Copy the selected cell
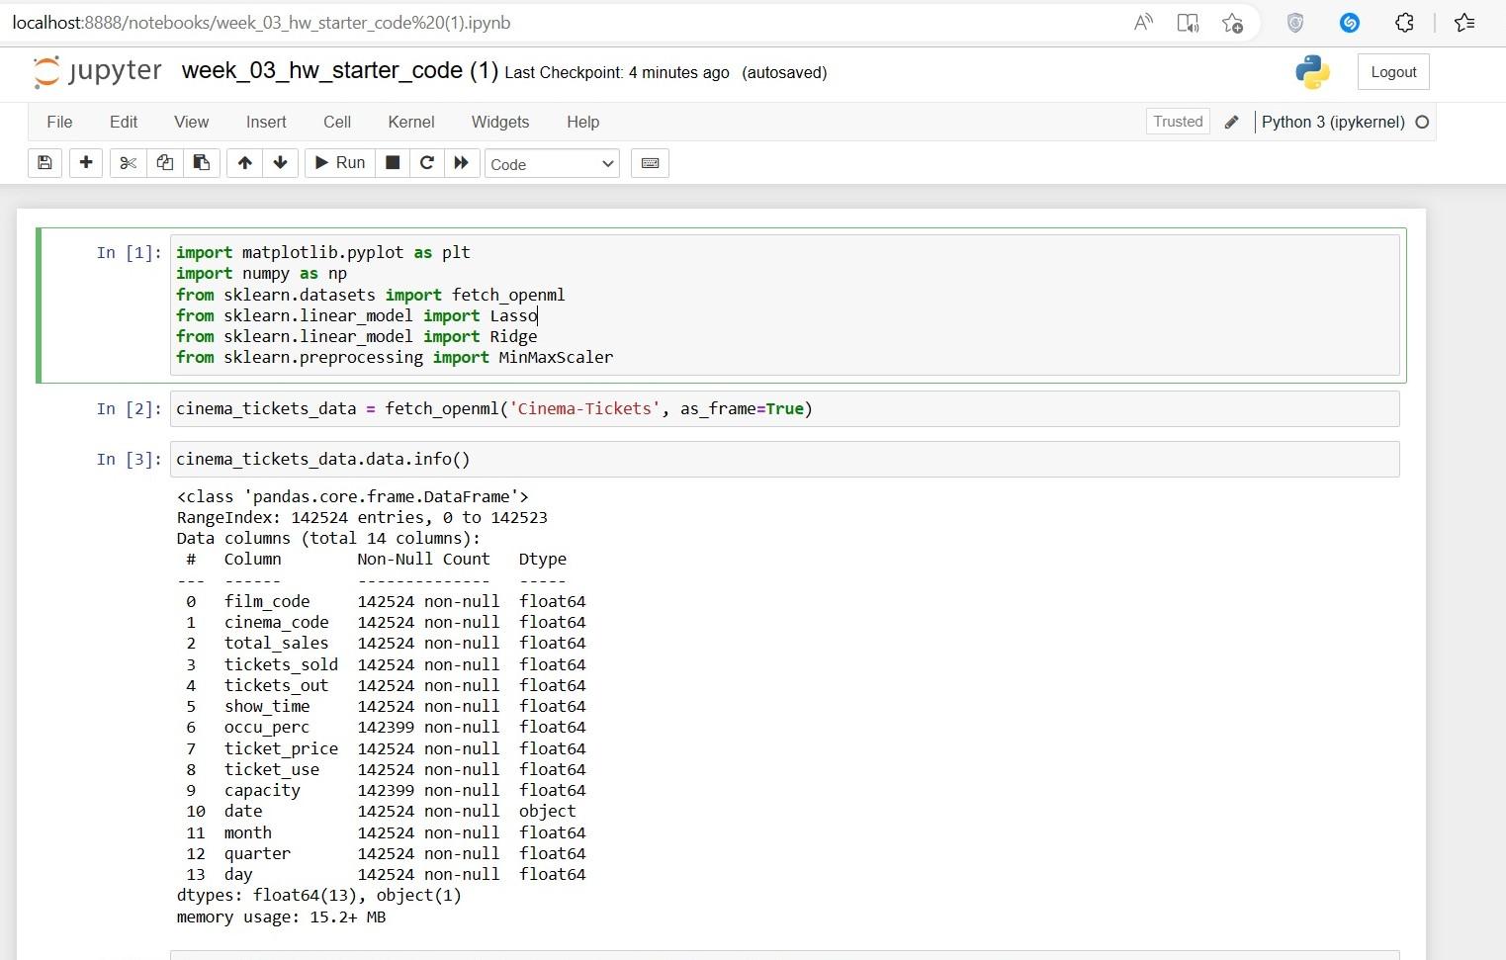Screen dimensions: 1506x960 (164, 163)
